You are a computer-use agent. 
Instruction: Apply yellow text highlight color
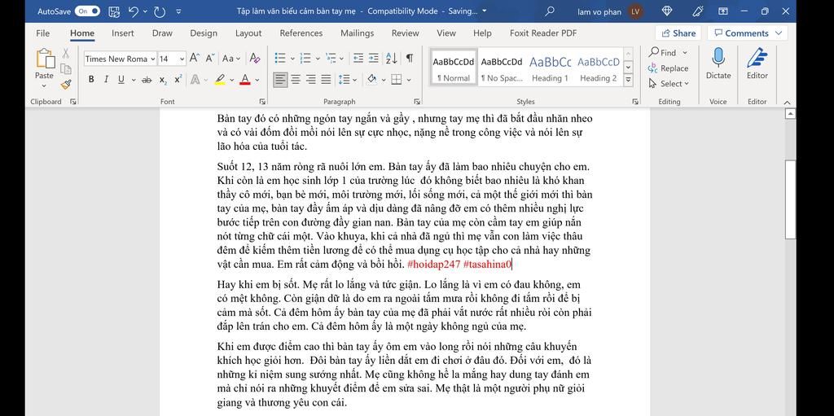click(220, 80)
